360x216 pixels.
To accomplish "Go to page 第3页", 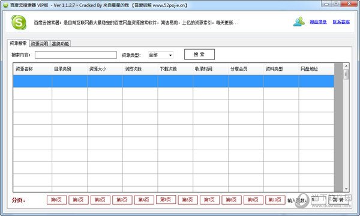I will point(122,200).
